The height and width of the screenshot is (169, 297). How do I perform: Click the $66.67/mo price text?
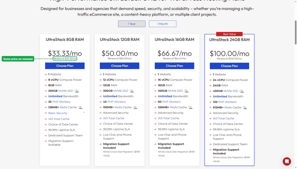pos(174,53)
